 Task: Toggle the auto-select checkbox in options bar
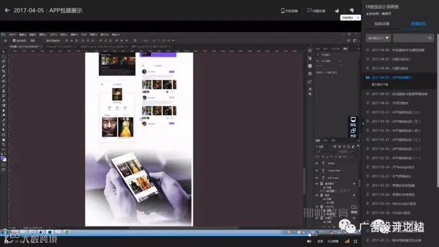(x=14, y=40)
